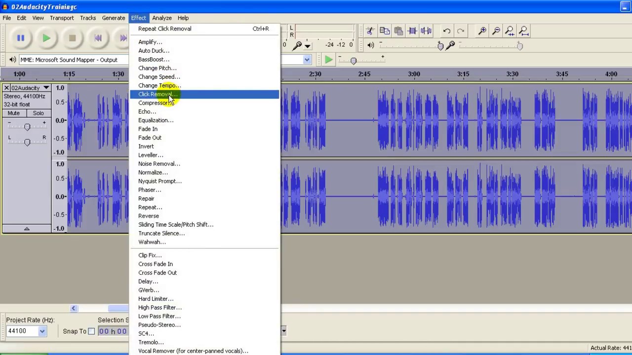Select the Change Pitch effect
Image resolution: width=632 pixels, height=355 pixels.
(x=204, y=68)
